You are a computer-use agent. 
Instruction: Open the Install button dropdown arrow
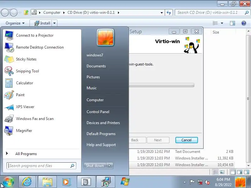click(x=54, y=23)
